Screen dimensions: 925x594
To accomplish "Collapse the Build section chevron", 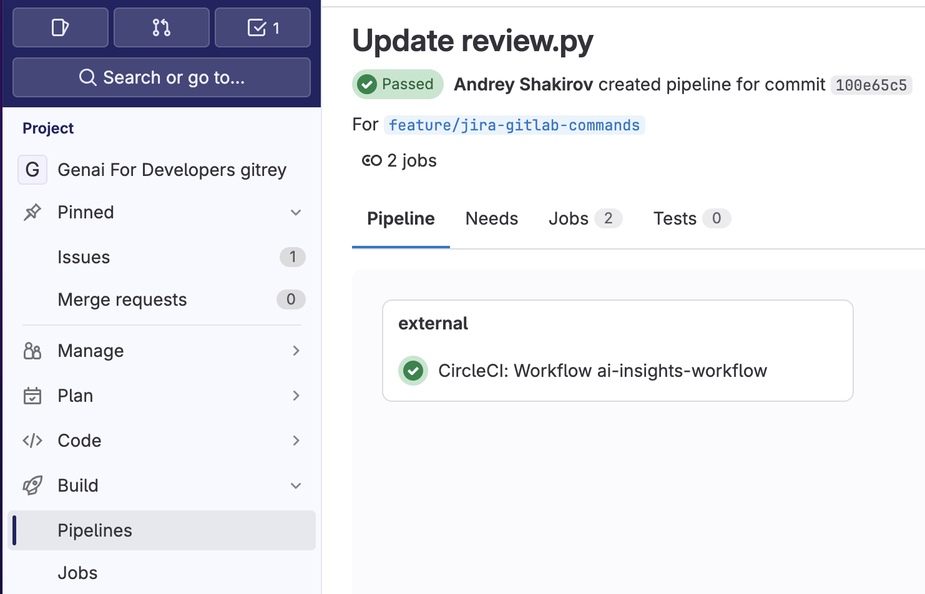I will pyautogui.click(x=296, y=485).
